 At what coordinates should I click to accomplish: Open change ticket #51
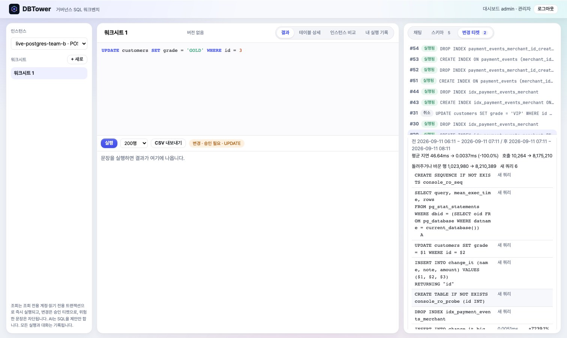[482, 81]
